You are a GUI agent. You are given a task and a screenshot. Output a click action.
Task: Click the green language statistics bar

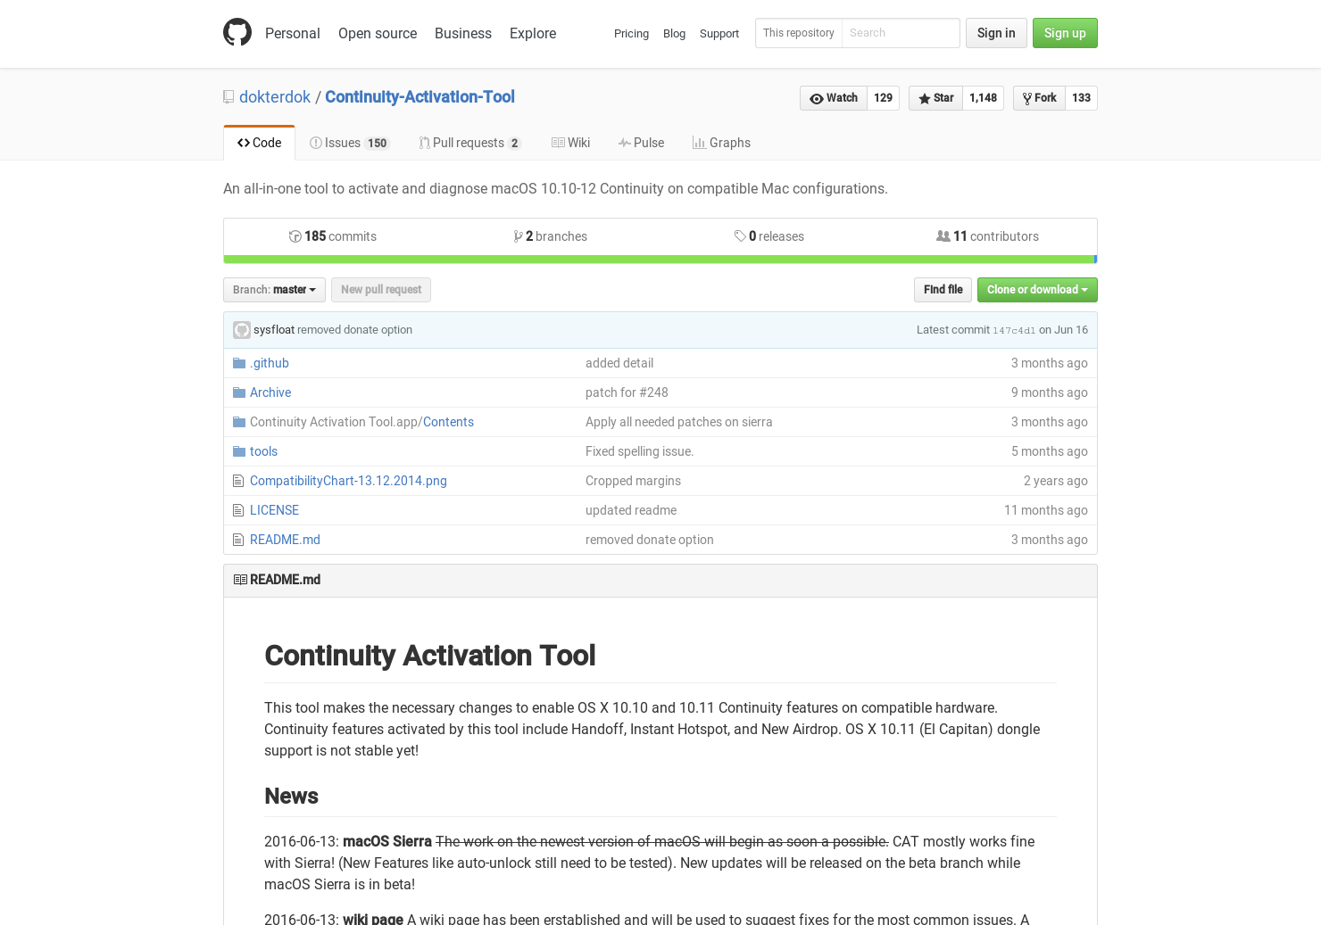point(660,259)
